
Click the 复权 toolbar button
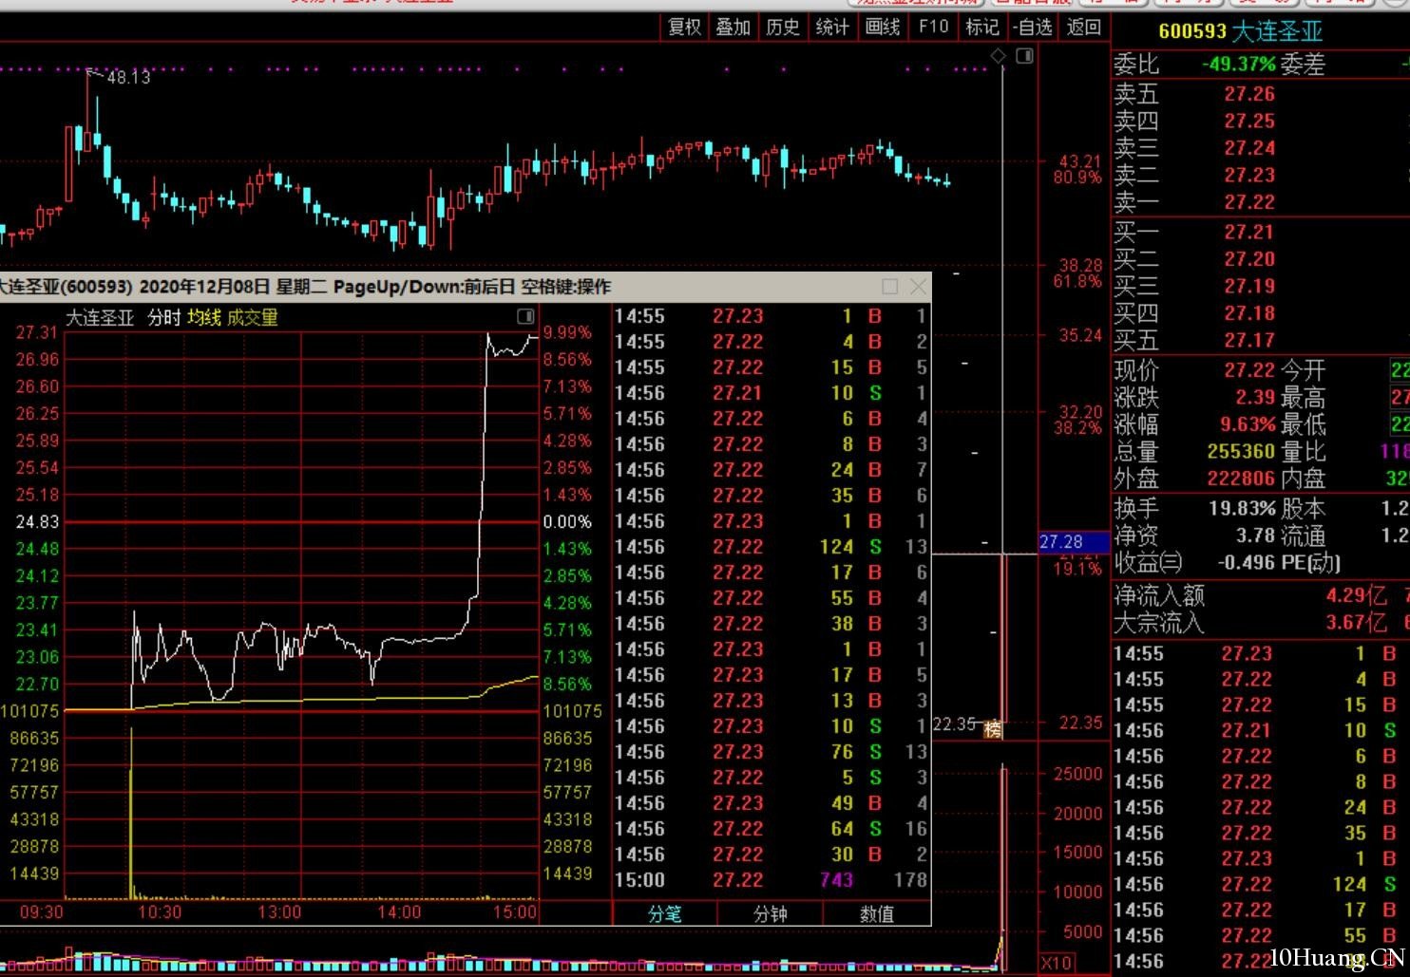point(684,27)
